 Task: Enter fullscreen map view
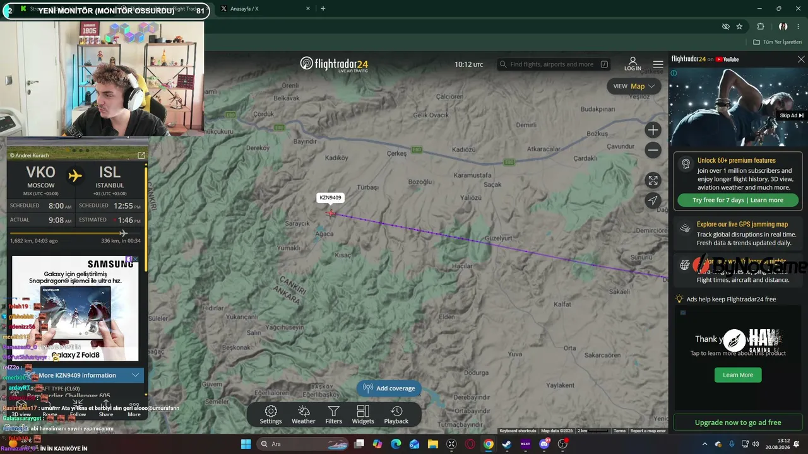(653, 180)
